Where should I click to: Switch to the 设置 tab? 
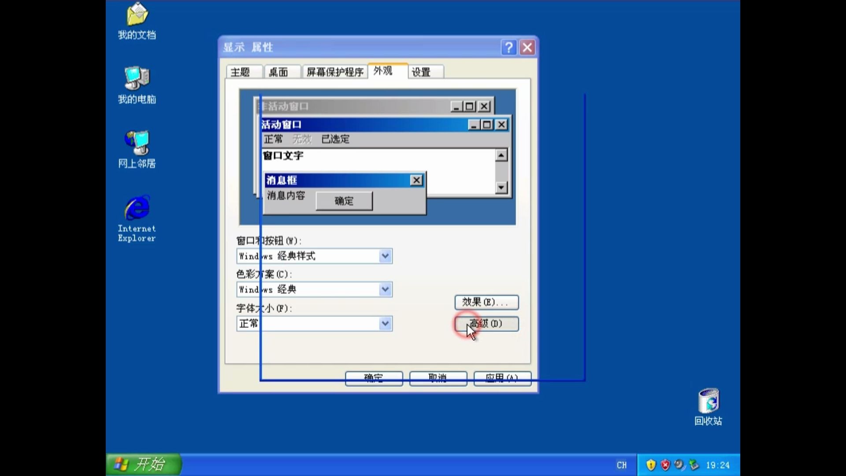tap(424, 71)
